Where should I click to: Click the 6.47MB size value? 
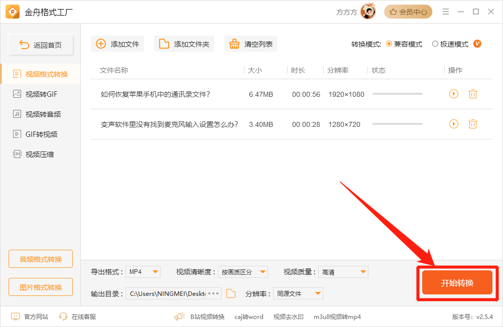pos(261,94)
